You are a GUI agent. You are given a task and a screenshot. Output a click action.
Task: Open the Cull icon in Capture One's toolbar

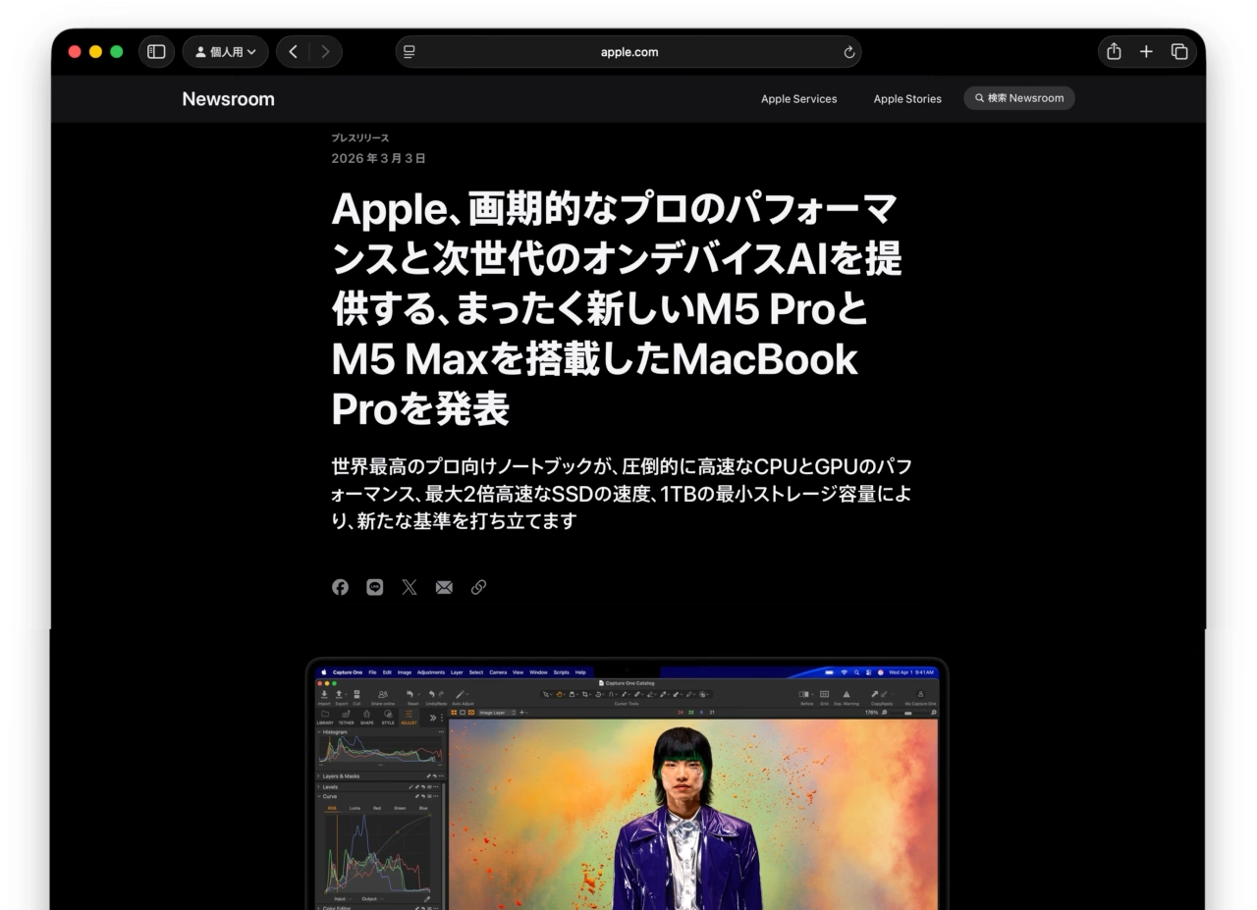pos(356,693)
